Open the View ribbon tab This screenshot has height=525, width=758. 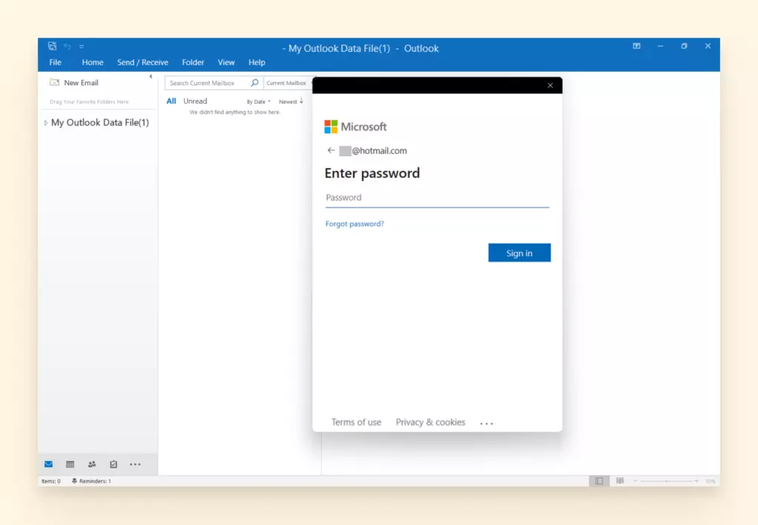click(227, 62)
